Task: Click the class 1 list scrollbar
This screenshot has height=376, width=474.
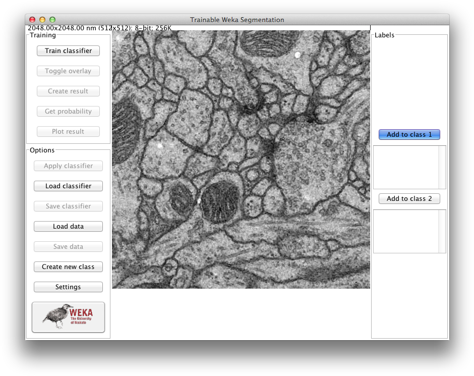Action: tap(442, 167)
